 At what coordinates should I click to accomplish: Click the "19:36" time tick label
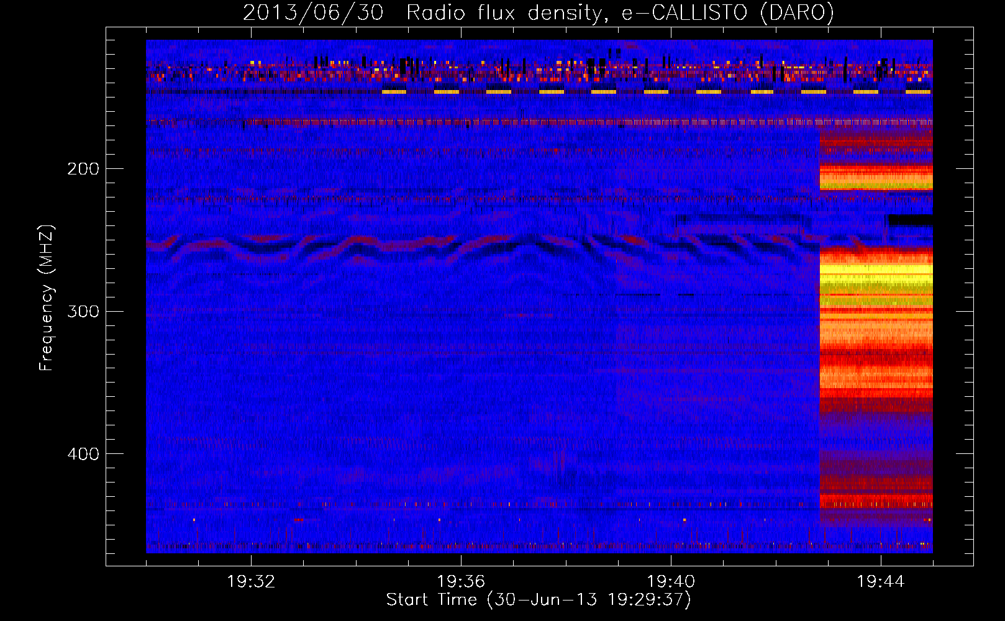click(461, 582)
